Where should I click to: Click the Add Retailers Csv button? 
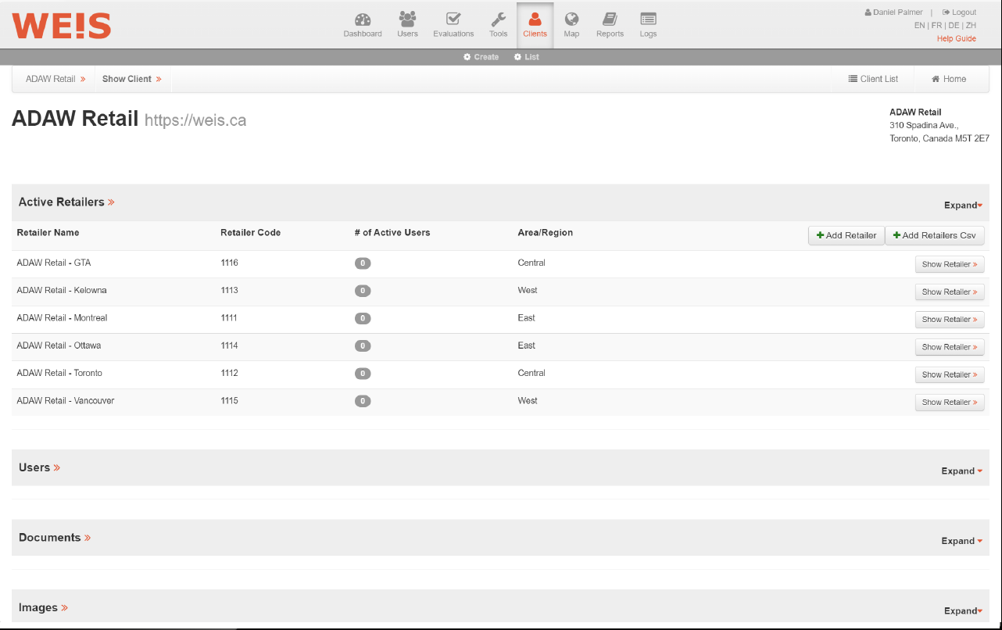click(934, 235)
